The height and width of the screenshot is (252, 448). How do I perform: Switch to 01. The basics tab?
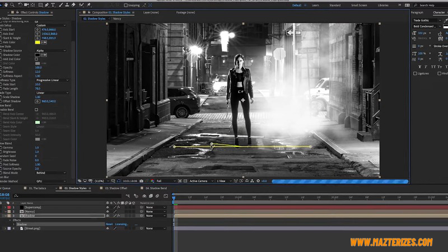click(x=38, y=188)
